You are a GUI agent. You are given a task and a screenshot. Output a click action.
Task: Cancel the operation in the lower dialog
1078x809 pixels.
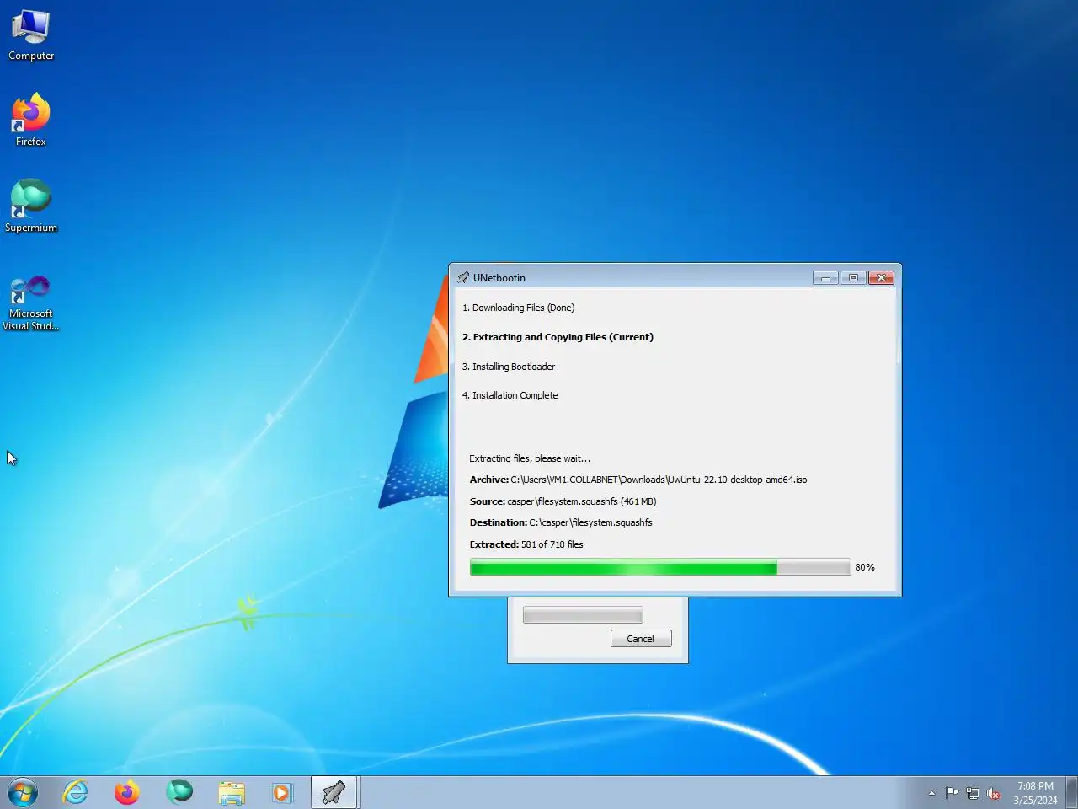[x=641, y=639]
